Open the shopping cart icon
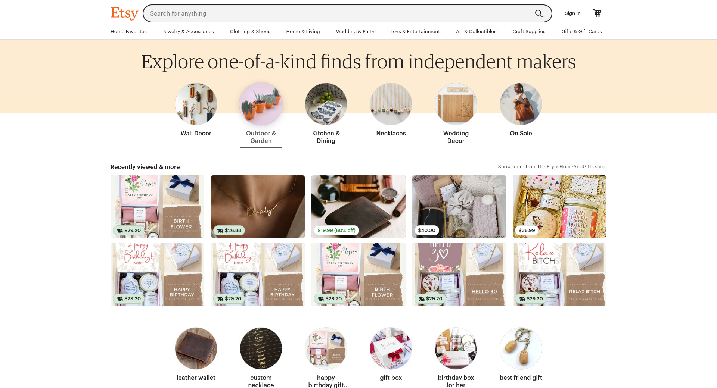The height and width of the screenshot is (388, 717). point(597,13)
